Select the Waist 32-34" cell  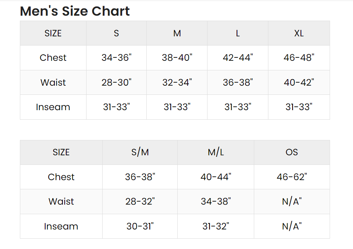[x=177, y=83]
